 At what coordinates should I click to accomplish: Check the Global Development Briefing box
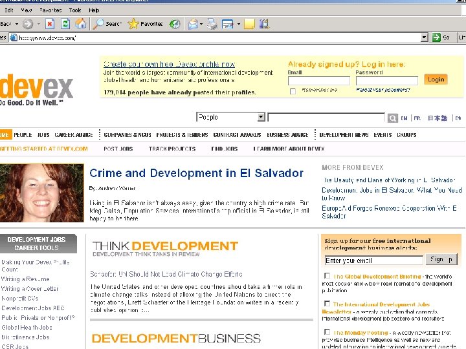point(327,276)
